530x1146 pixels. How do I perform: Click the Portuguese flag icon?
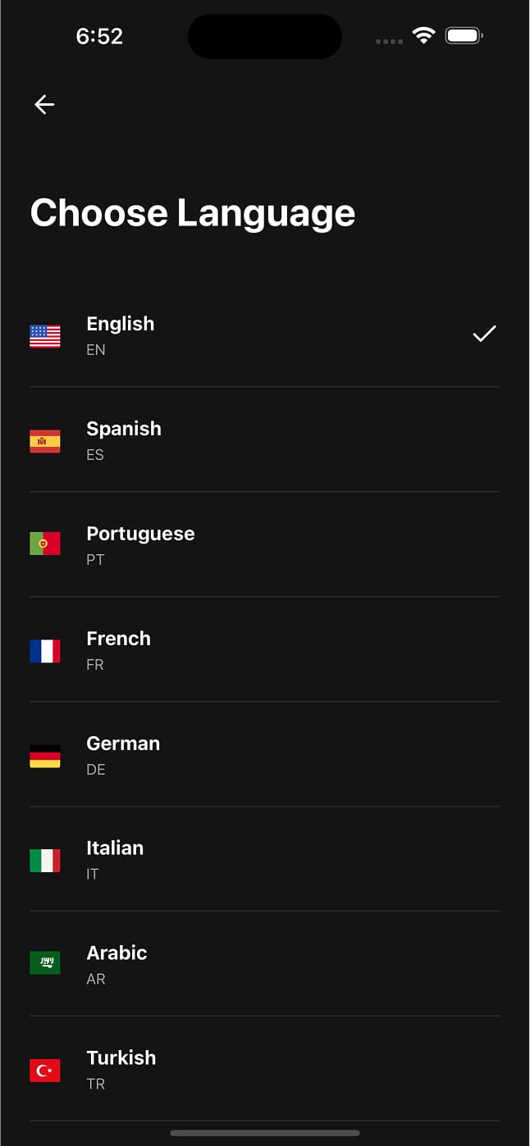coord(44,543)
